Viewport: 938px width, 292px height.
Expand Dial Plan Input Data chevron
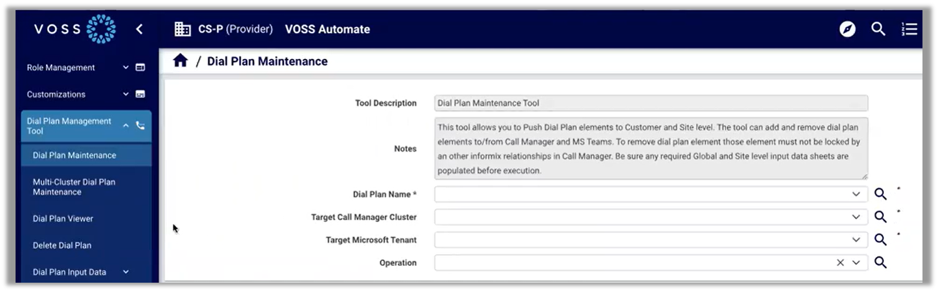coord(125,271)
